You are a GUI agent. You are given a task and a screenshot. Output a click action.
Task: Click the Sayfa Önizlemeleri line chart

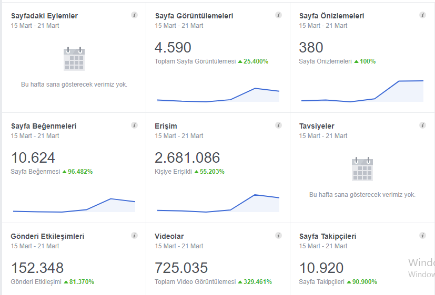[x=362, y=91]
